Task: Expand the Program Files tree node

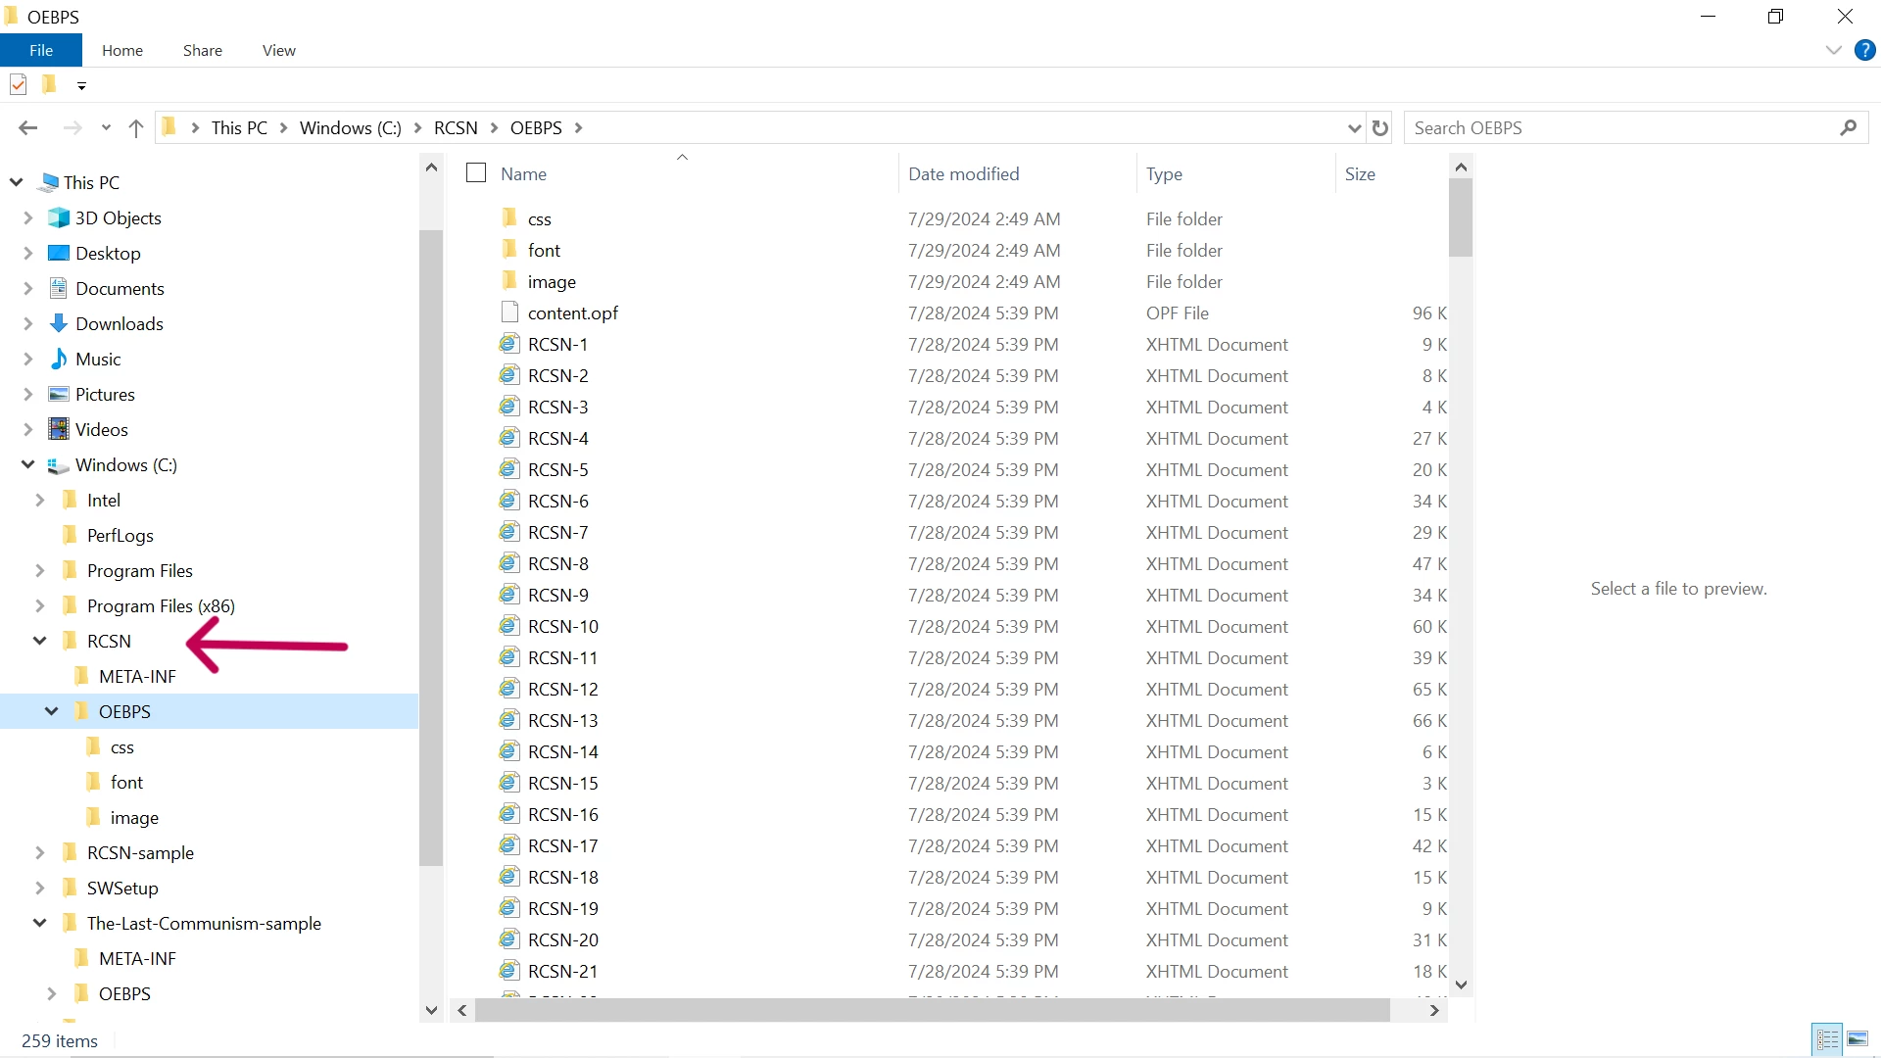Action: tap(40, 570)
